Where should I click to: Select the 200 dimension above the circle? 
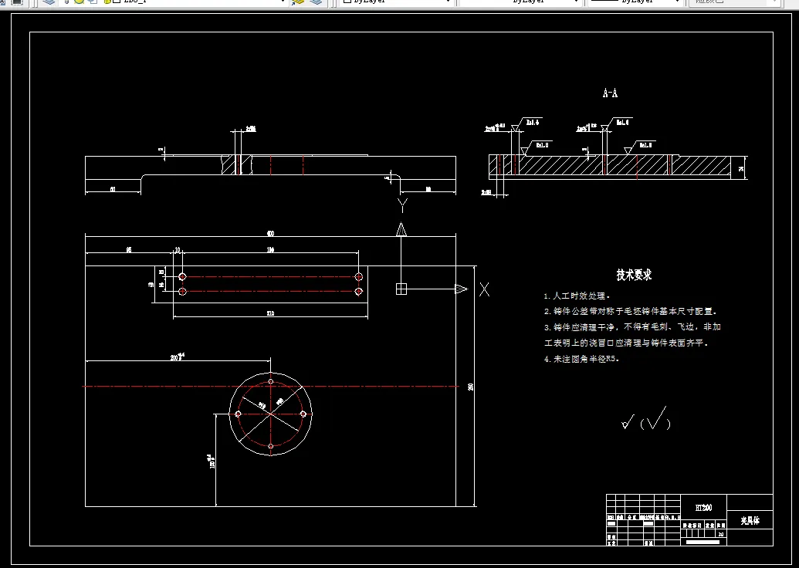click(x=177, y=357)
